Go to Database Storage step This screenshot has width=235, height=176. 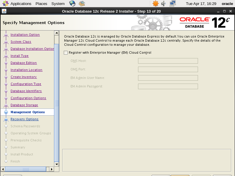(x=24, y=105)
